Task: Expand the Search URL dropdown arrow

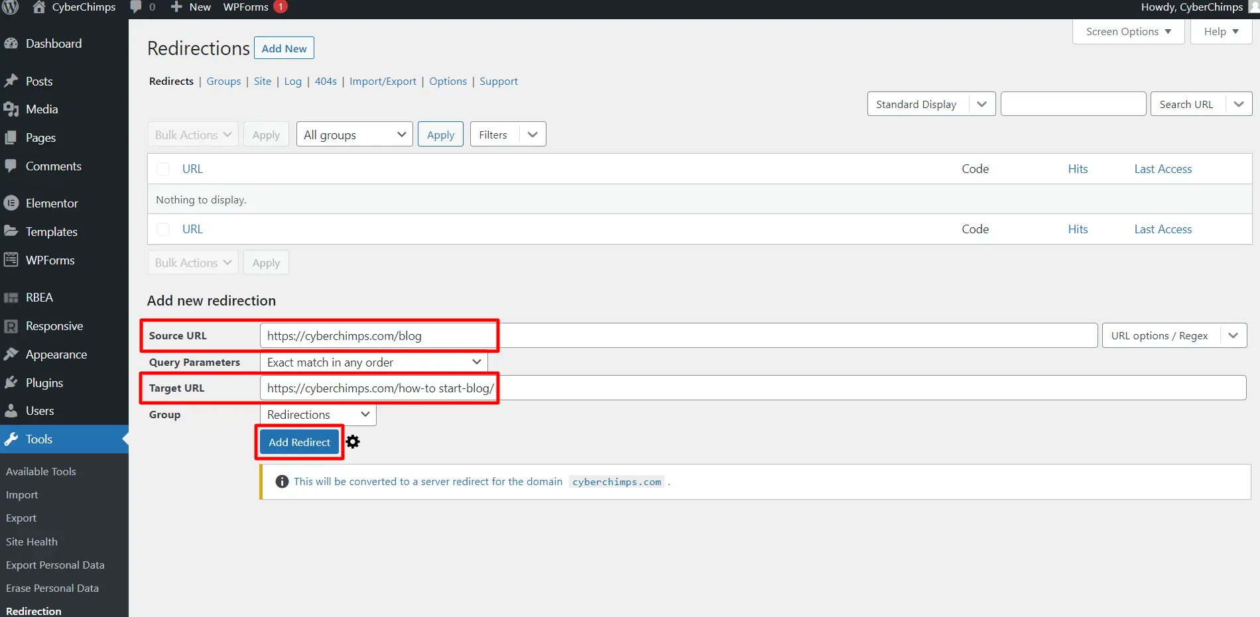Action: point(1238,104)
